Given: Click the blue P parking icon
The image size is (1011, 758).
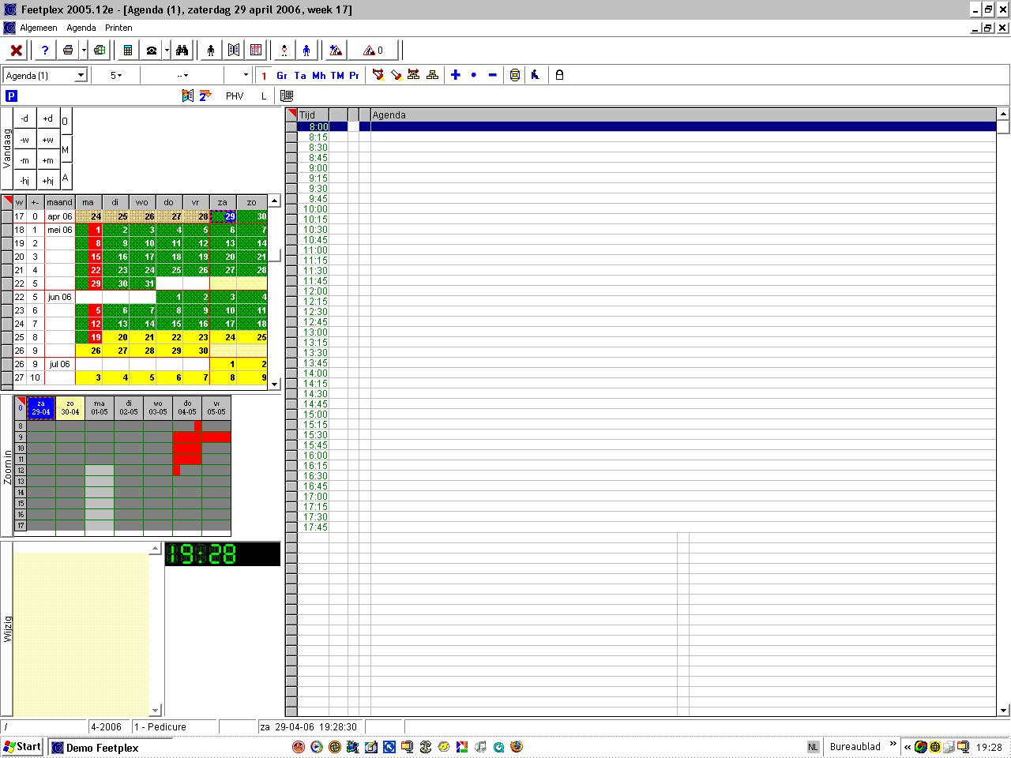Looking at the screenshot, I should coord(11,96).
